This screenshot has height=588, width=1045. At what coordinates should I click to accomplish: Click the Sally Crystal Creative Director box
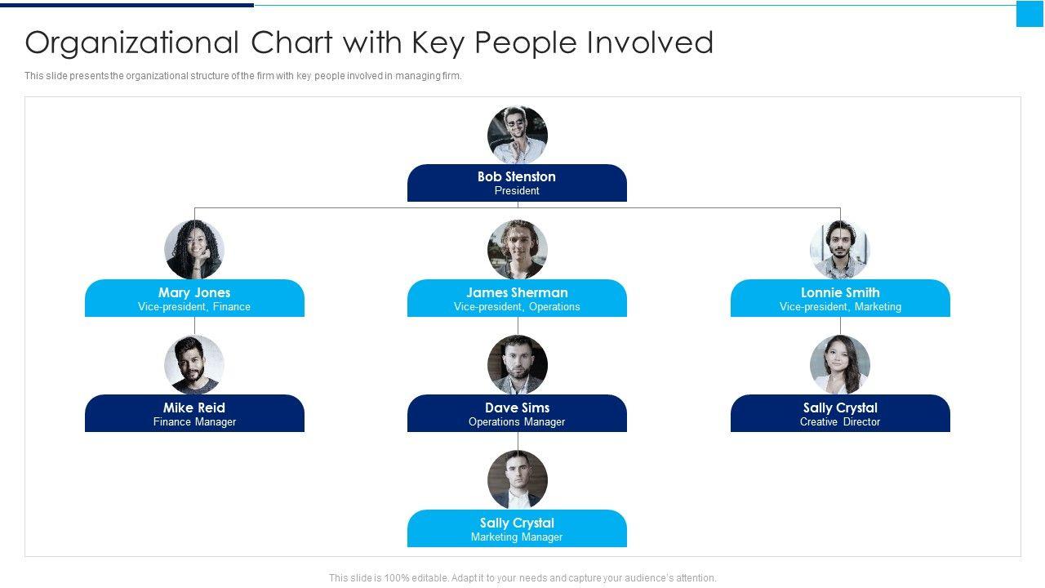coord(840,413)
